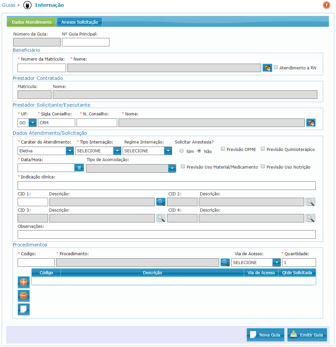This screenshot has height=347, width=336.
Task: Click the red help icon
Action: [x=326, y=5]
